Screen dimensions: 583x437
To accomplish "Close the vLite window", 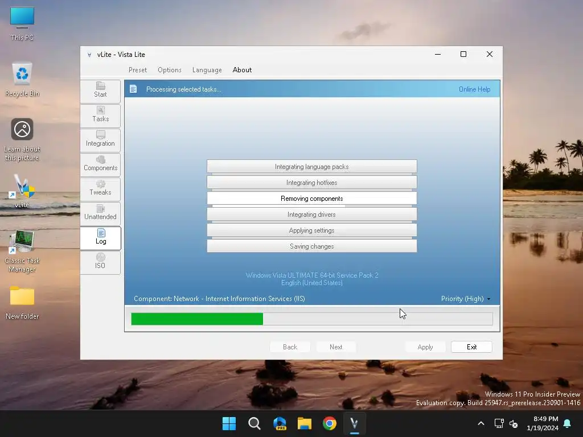I will tap(489, 54).
